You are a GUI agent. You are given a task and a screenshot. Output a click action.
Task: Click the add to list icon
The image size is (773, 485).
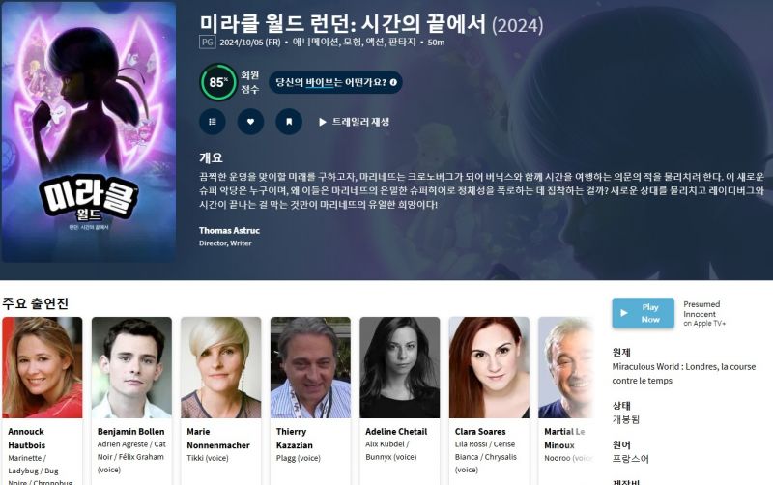[x=213, y=122]
